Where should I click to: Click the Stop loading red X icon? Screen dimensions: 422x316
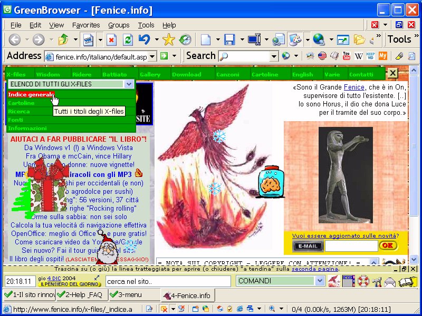tap(111, 39)
